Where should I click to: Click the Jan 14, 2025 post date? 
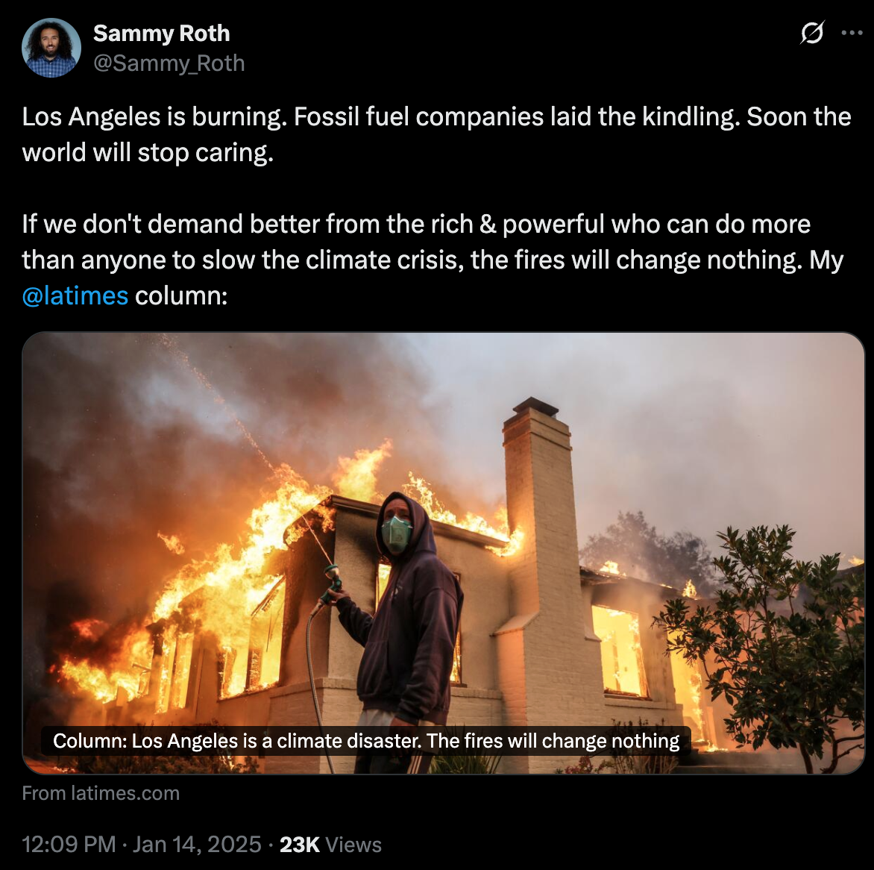click(197, 844)
